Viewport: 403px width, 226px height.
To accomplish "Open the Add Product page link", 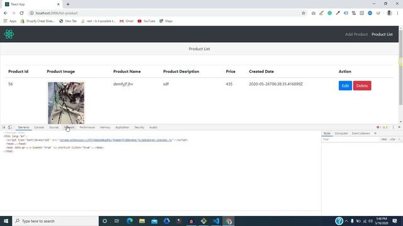I will [x=356, y=35].
